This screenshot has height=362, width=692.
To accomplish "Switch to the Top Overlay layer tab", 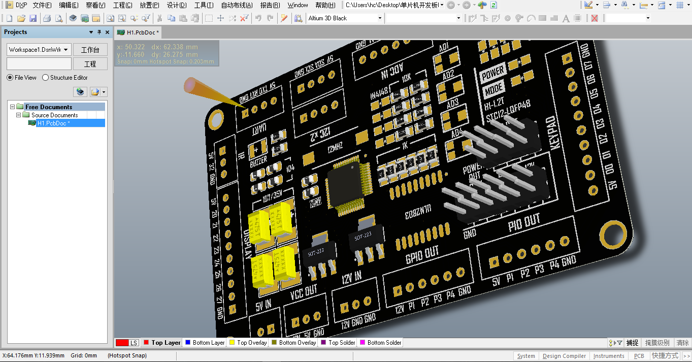I will point(248,343).
